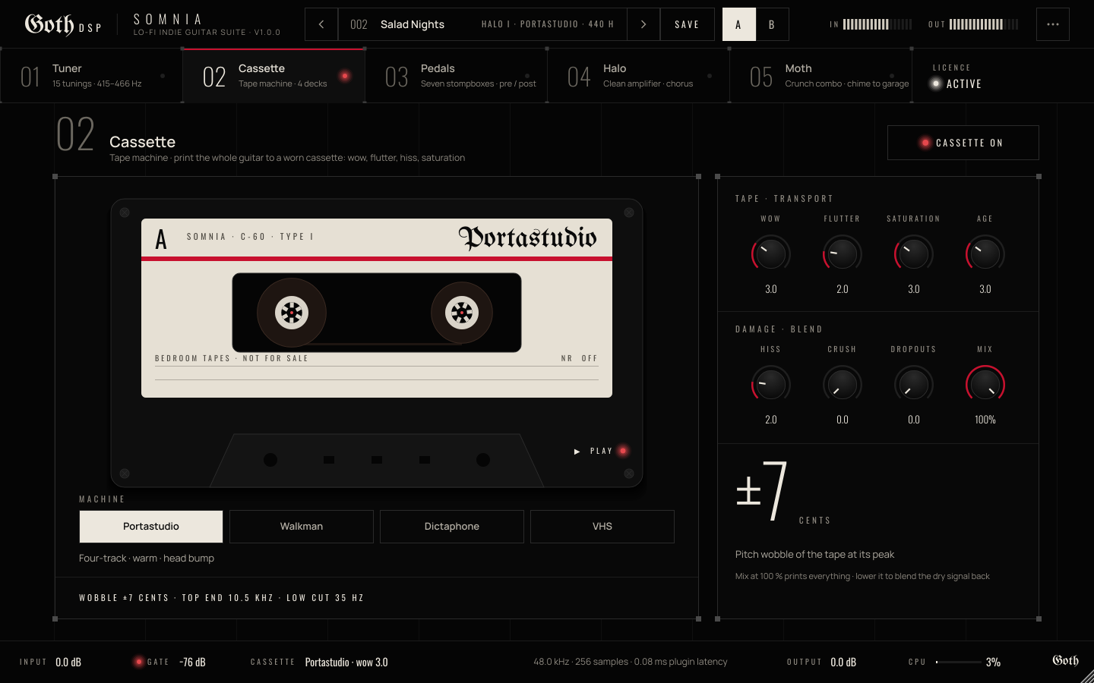
Task: Choose the Portastudio machine
Action: tap(151, 527)
